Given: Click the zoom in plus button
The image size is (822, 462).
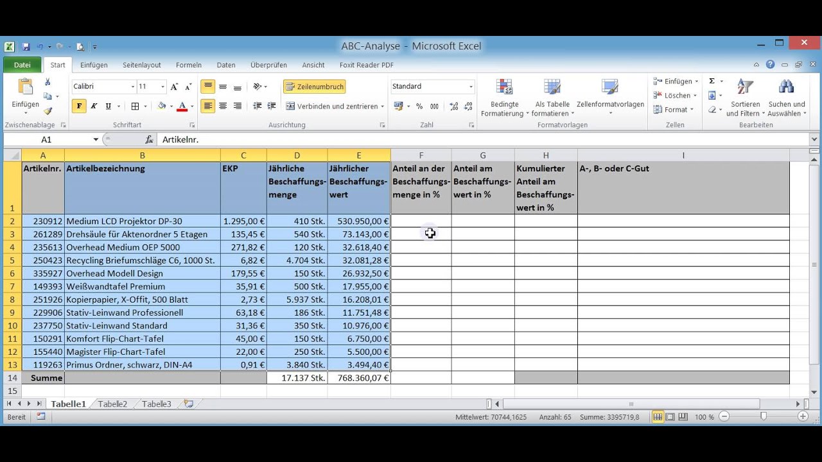Looking at the screenshot, I should (803, 416).
